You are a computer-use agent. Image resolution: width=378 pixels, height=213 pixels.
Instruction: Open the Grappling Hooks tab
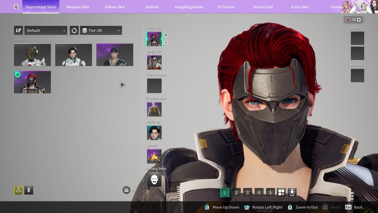[189, 7]
